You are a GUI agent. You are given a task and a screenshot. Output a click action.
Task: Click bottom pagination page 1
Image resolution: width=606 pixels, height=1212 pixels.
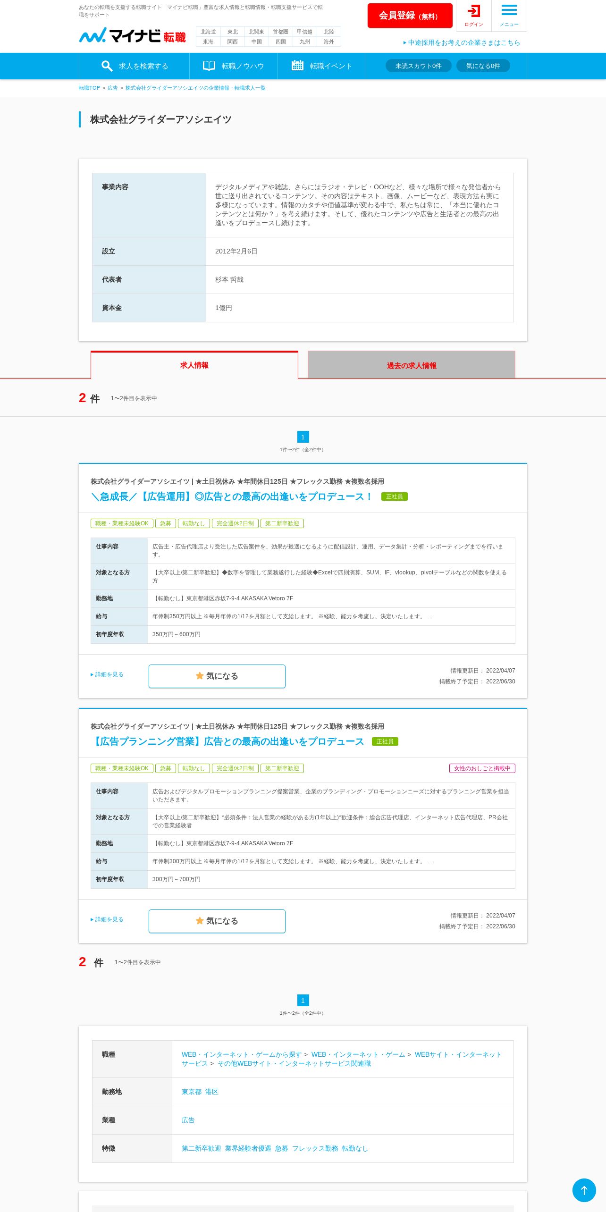coord(303,1001)
